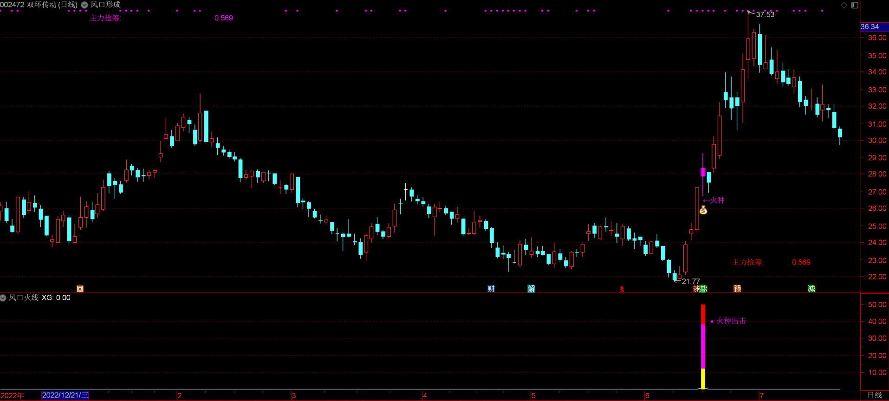Click the 2022/12/21/三 date label
This screenshot has width=889, height=401.
tap(65, 395)
